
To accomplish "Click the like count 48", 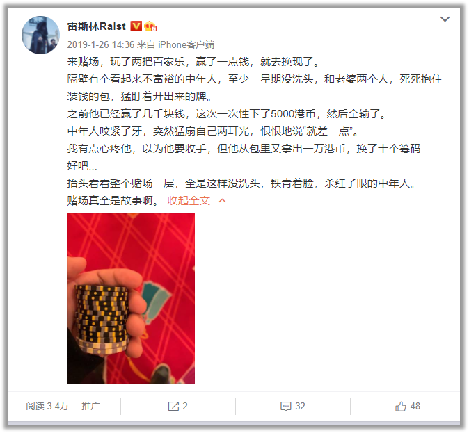I will tap(415, 407).
